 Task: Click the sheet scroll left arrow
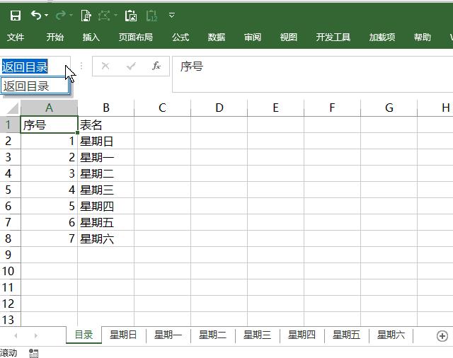point(16,335)
